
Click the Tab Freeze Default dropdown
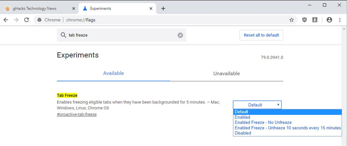click(x=257, y=105)
